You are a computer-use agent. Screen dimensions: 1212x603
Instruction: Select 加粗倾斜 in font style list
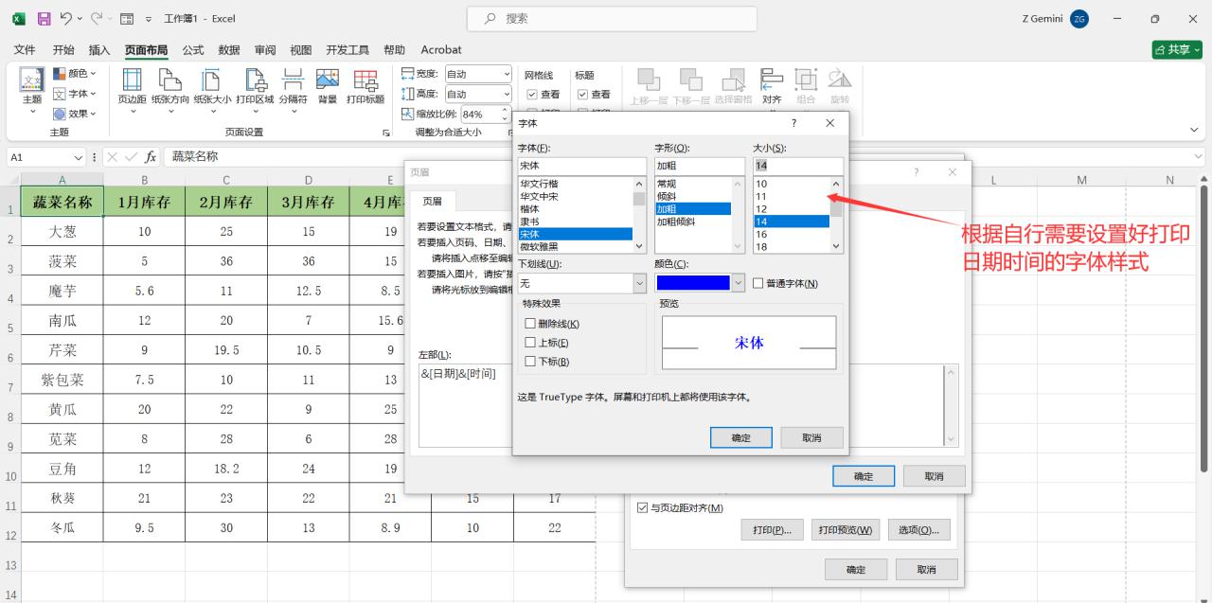point(693,222)
